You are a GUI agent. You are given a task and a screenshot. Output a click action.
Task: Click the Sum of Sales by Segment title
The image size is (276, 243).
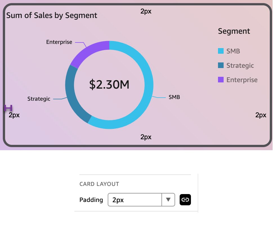tap(52, 15)
